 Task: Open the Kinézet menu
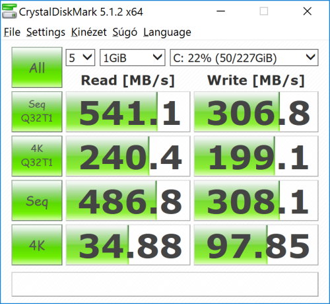pyautogui.click(x=89, y=32)
